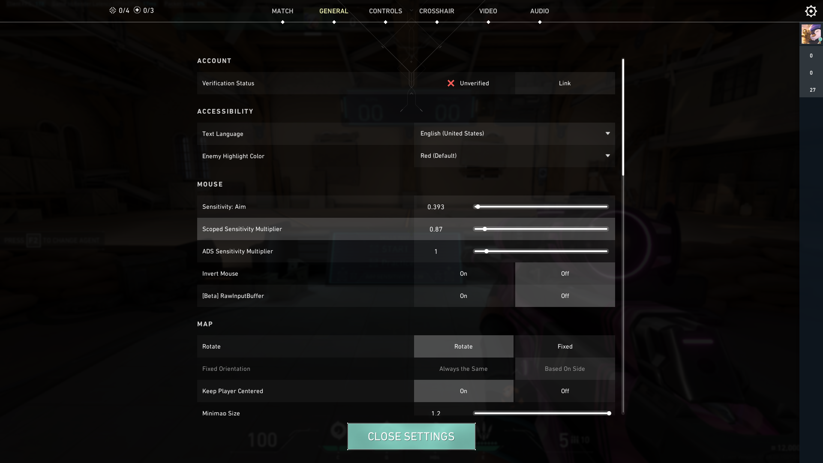The height and width of the screenshot is (463, 823).
Task: Click the MATCH tab
Action: (282, 11)
